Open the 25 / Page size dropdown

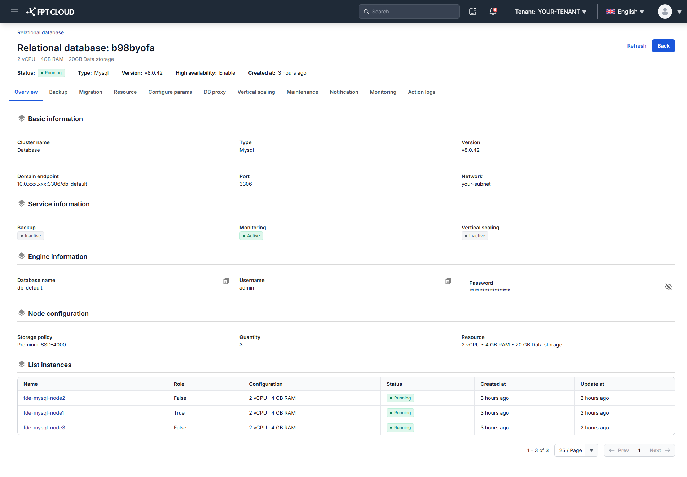point(576,450)
